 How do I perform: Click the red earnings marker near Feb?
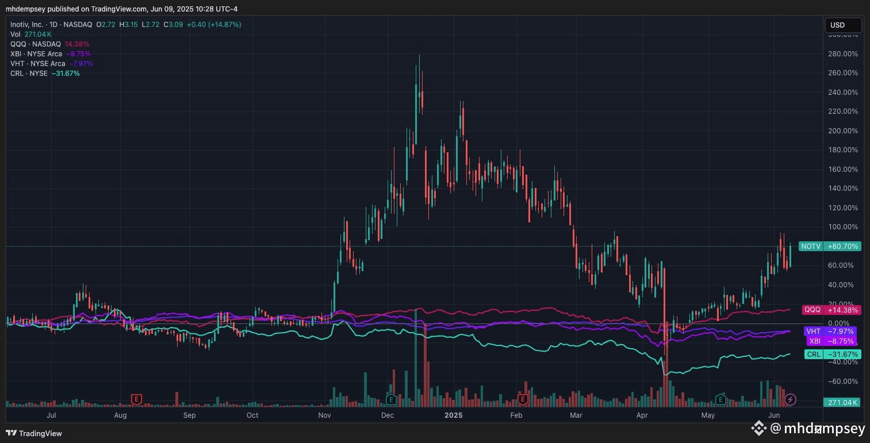tap(523, 399)
